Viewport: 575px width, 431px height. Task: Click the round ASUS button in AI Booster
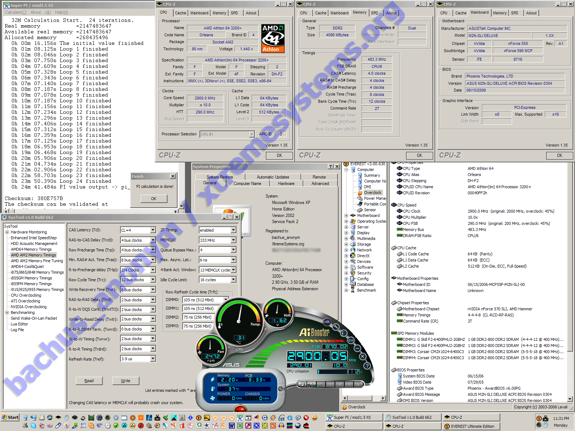pyautogui.click(x=351, y=340)
